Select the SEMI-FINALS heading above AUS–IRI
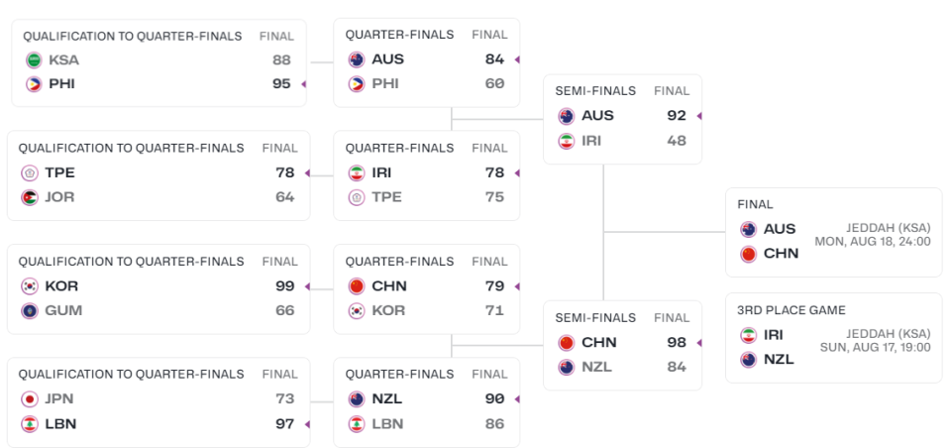 594,91
